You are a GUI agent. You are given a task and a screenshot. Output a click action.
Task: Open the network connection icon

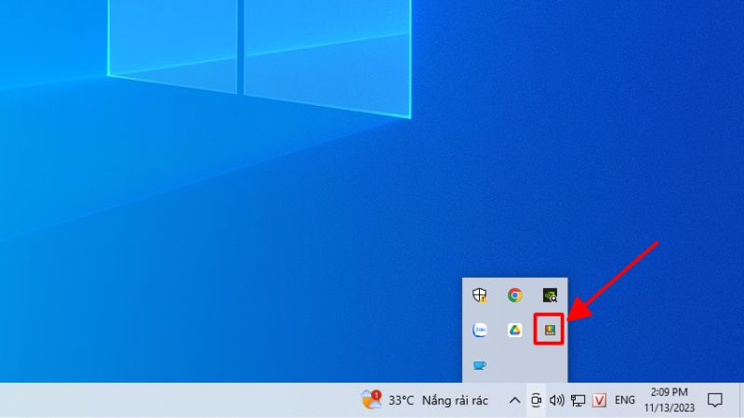[578, 400]
